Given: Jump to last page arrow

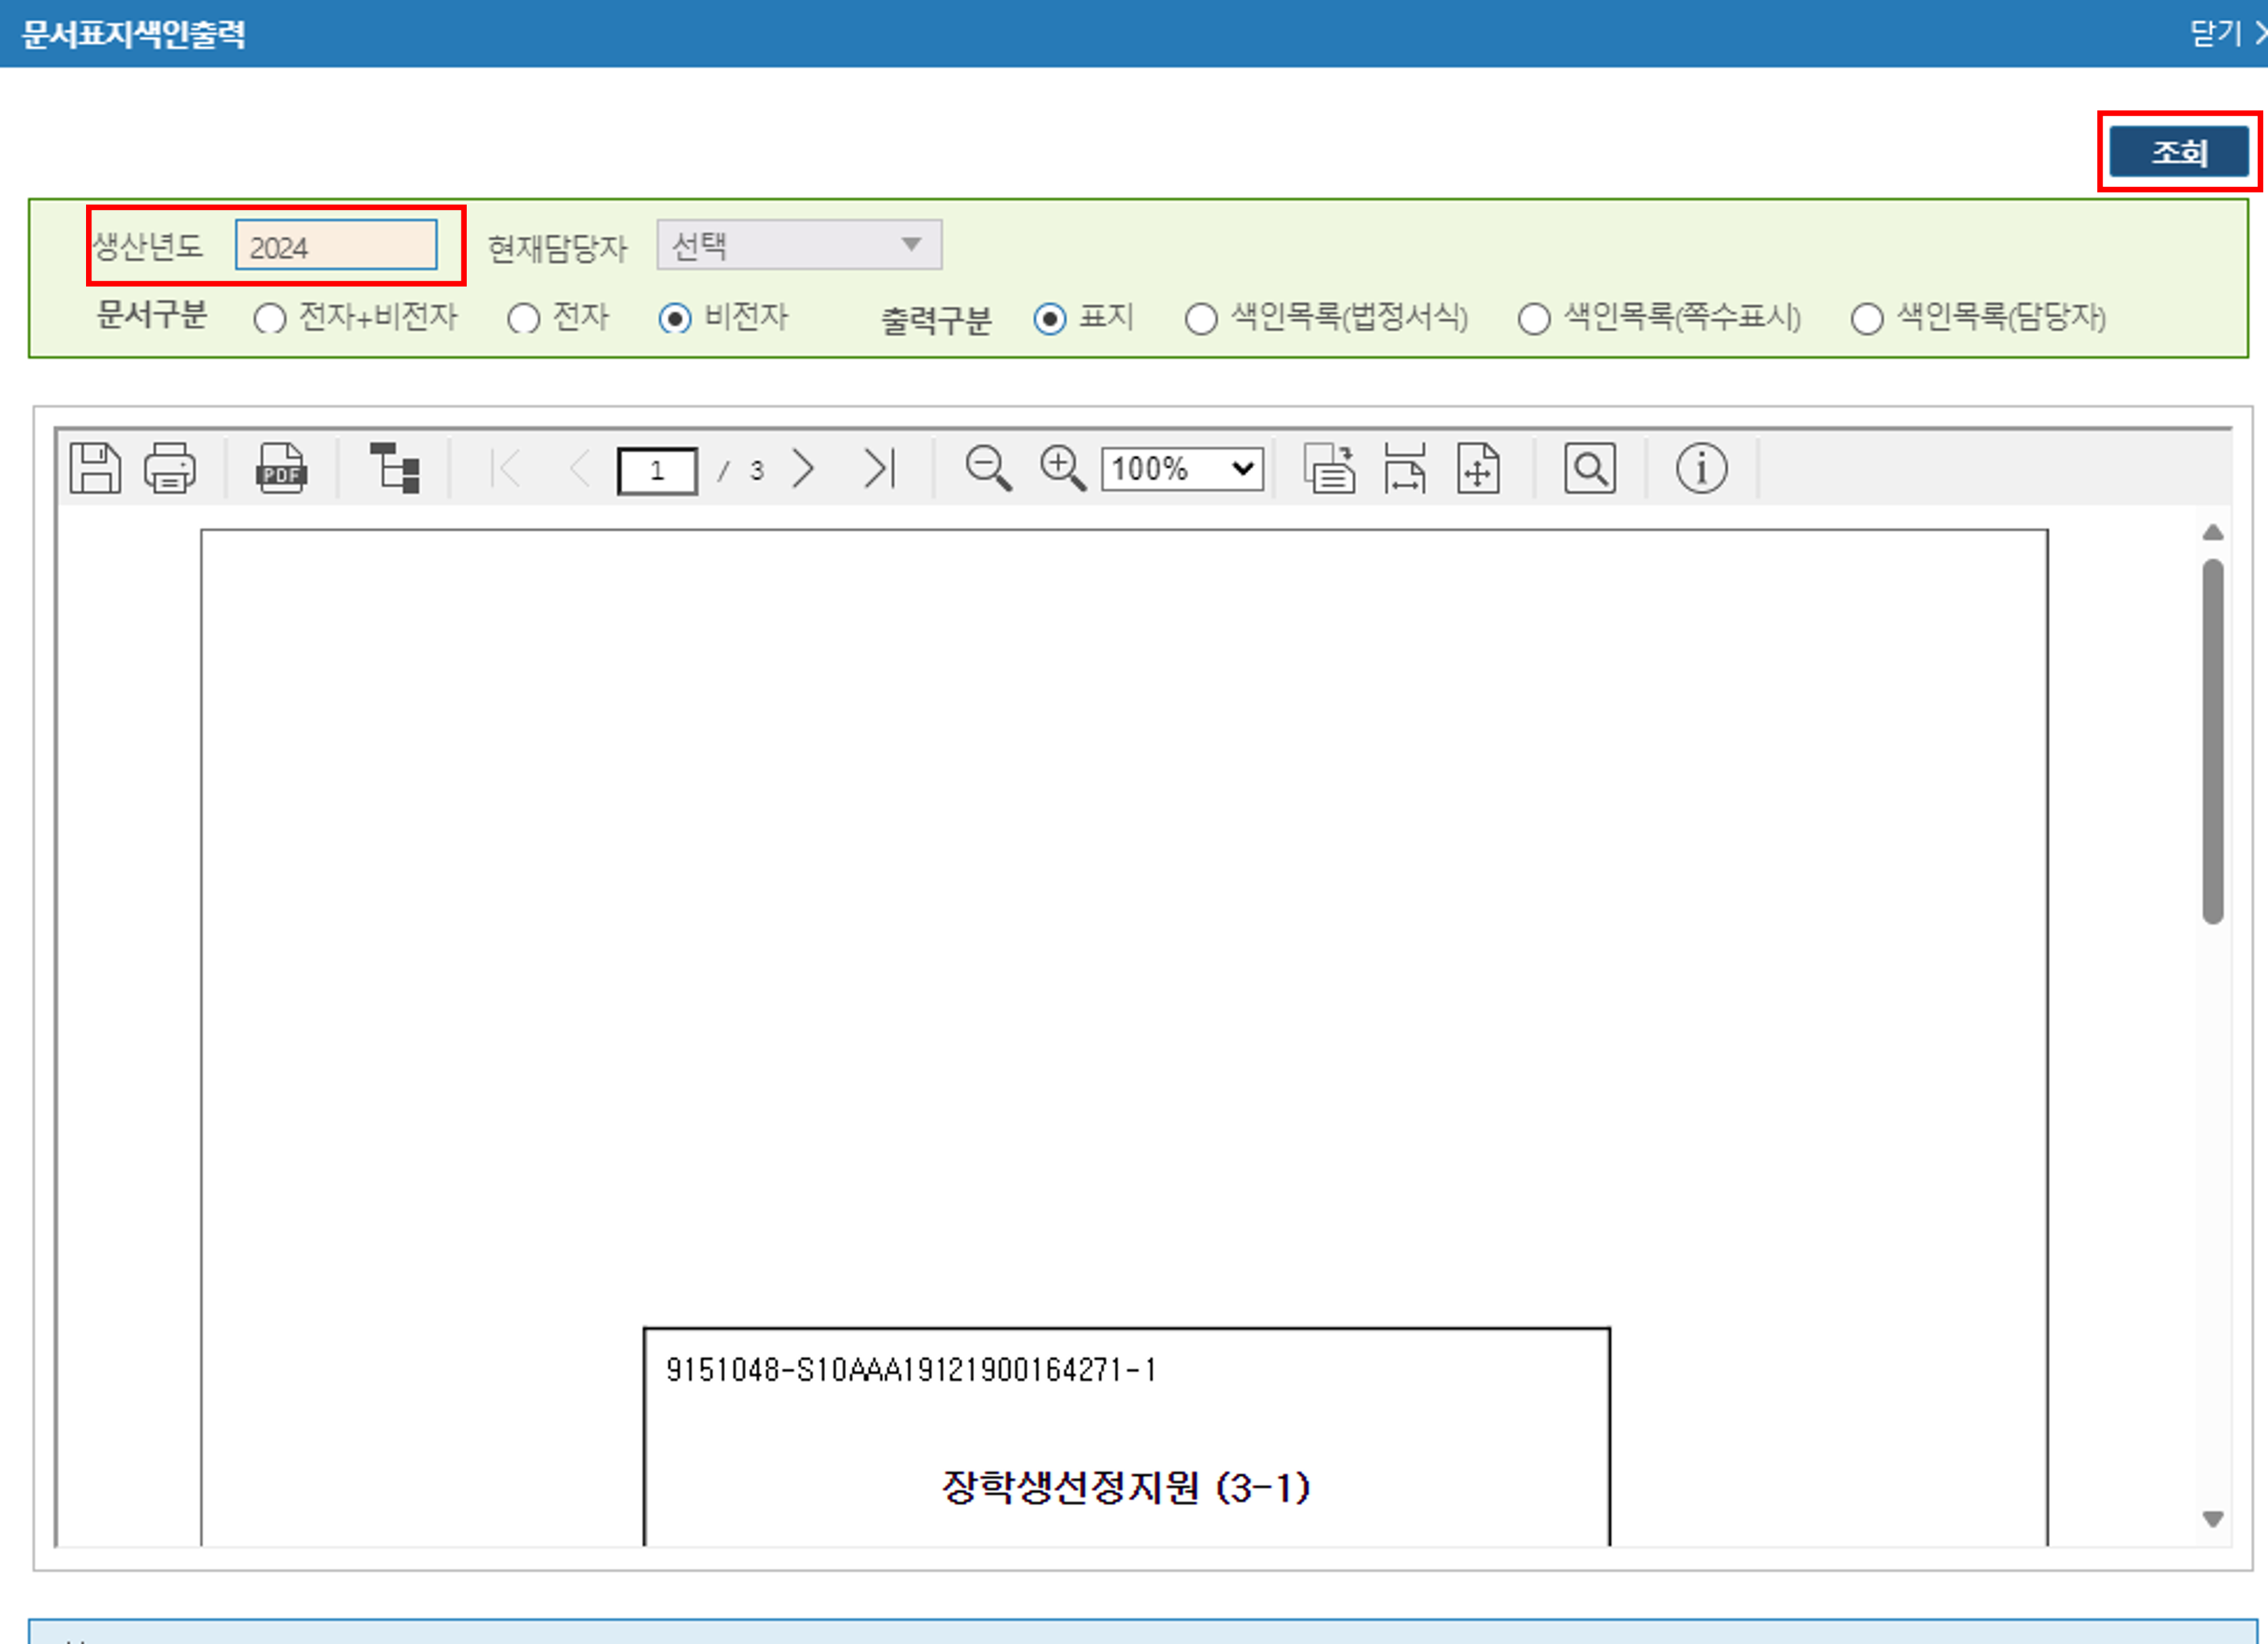Looking at the screenshot, I should [x=879, y=468].
